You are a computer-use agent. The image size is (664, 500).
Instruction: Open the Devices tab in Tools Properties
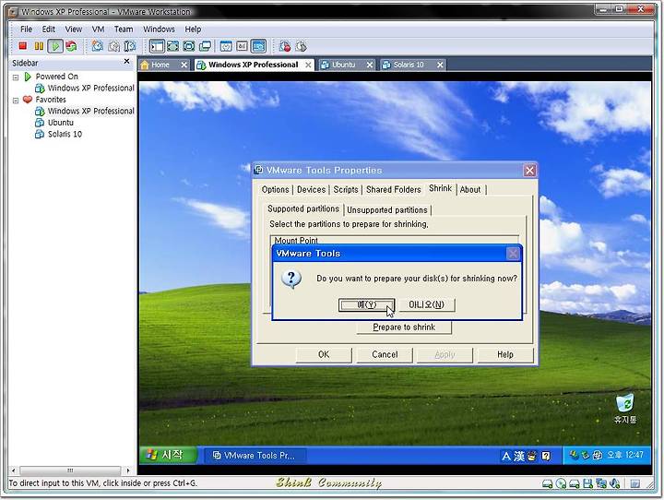(x=312, y=189)
